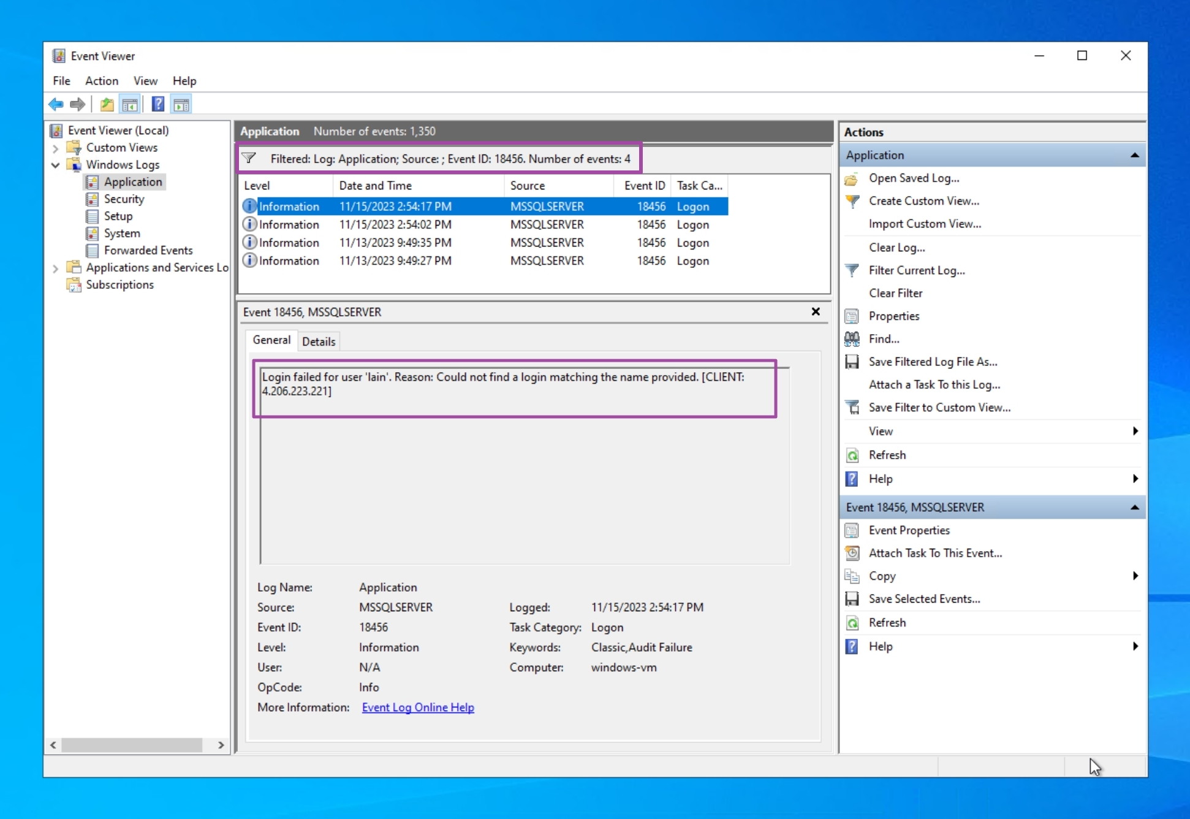Click the Security log icon in the tree

(x=92, y=199)
